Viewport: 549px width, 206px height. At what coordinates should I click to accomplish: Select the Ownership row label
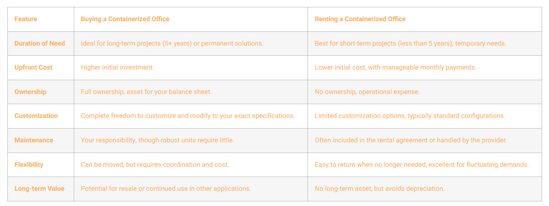pyautogui.click(x=30, y=92)
